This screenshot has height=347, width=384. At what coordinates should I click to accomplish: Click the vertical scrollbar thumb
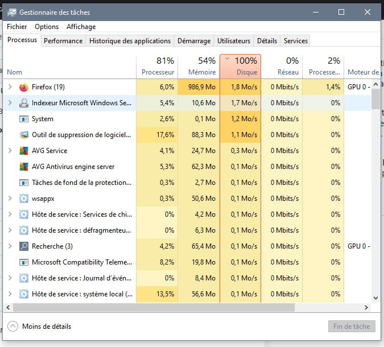375,99
